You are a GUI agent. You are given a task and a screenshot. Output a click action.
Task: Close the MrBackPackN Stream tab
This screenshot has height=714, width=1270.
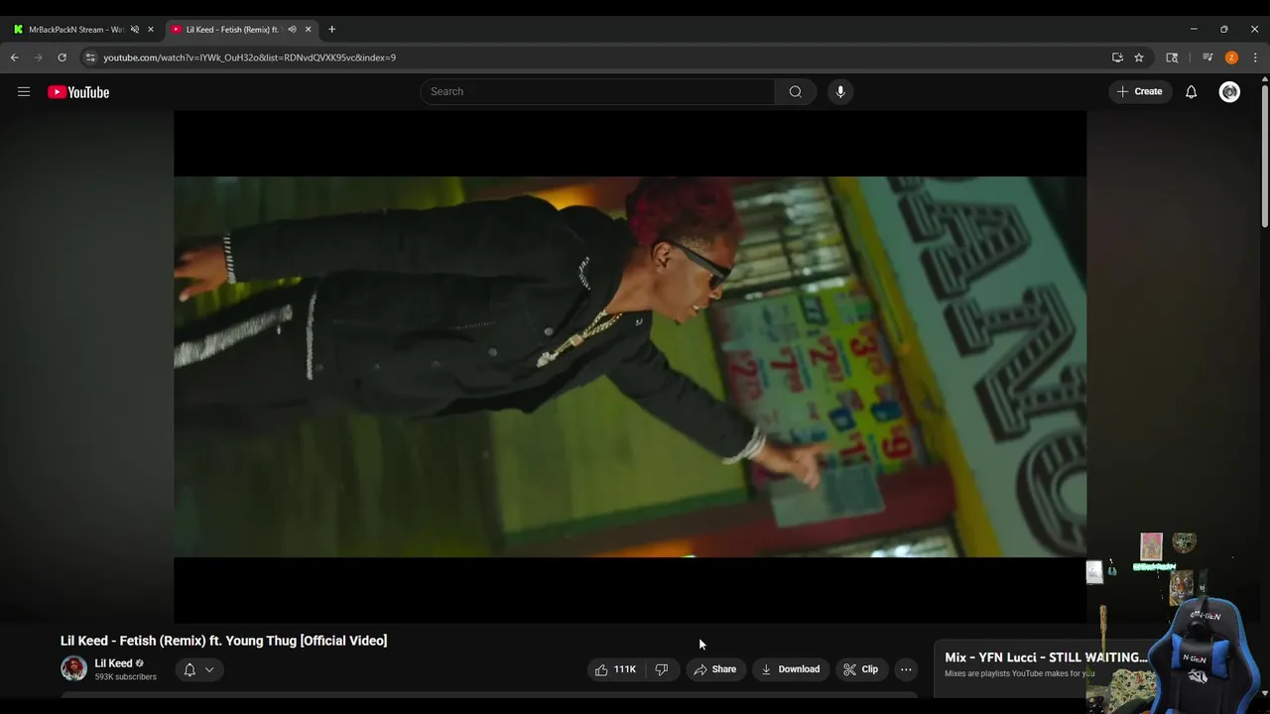pos(151,29)
